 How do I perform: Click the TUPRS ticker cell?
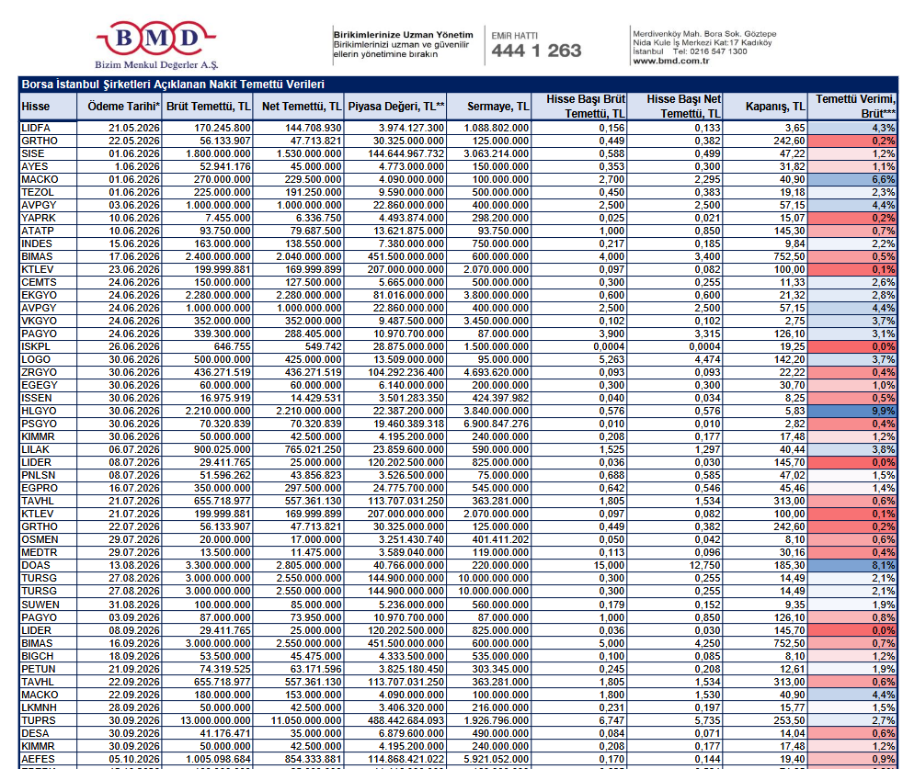pyautogui.click(x=38, y=721)
